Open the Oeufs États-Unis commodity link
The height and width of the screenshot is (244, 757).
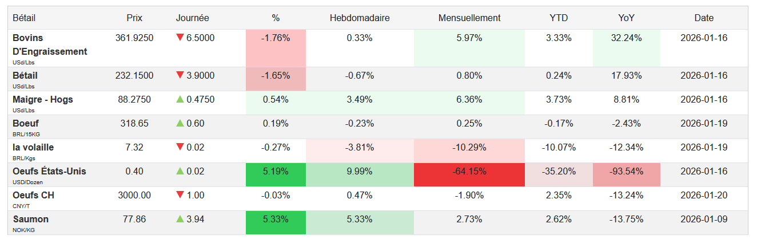(x=49, y=171)
